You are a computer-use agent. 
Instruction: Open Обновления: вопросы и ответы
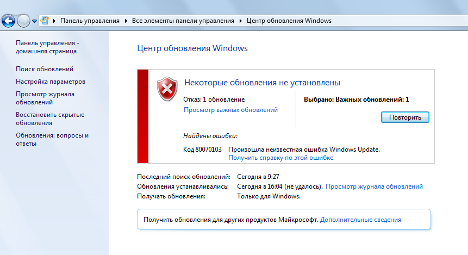click(52, 139)
